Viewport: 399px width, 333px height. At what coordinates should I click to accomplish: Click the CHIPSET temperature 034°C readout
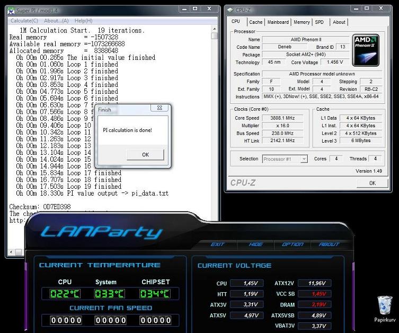(155, 294)
